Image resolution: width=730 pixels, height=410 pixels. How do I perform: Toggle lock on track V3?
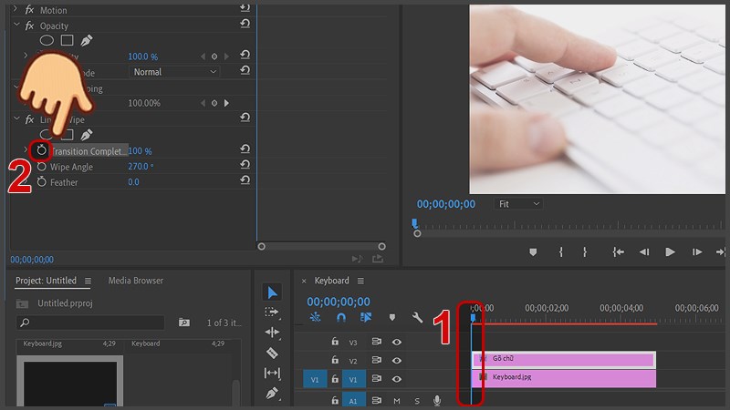click(x=335, y=342)
